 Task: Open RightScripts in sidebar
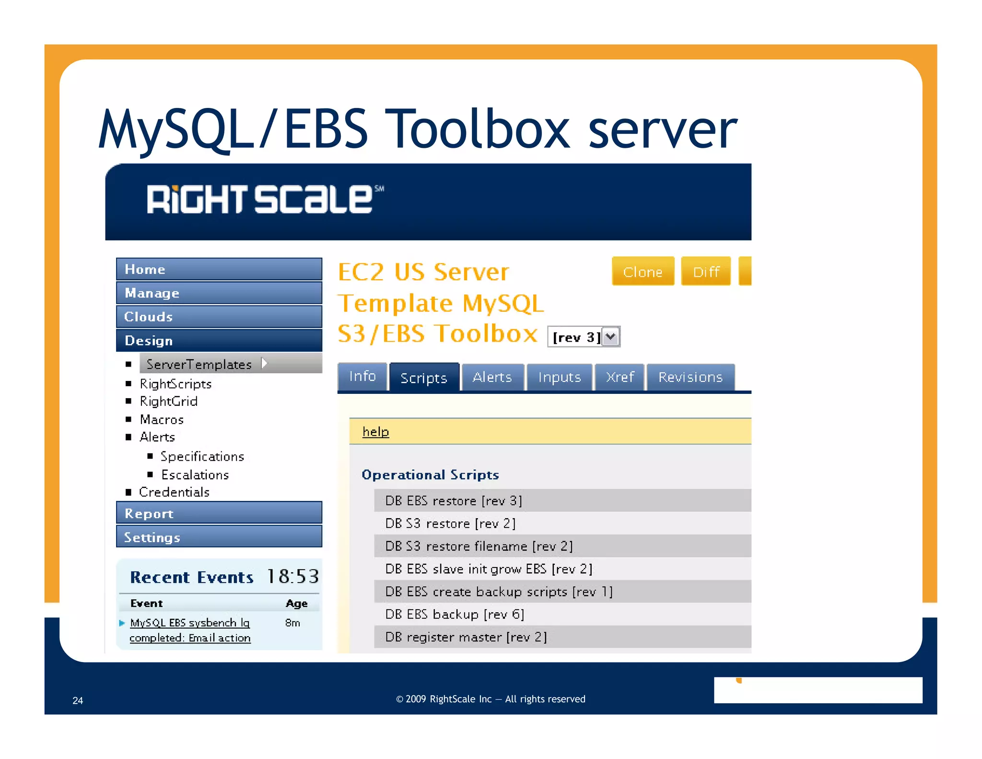175,384
